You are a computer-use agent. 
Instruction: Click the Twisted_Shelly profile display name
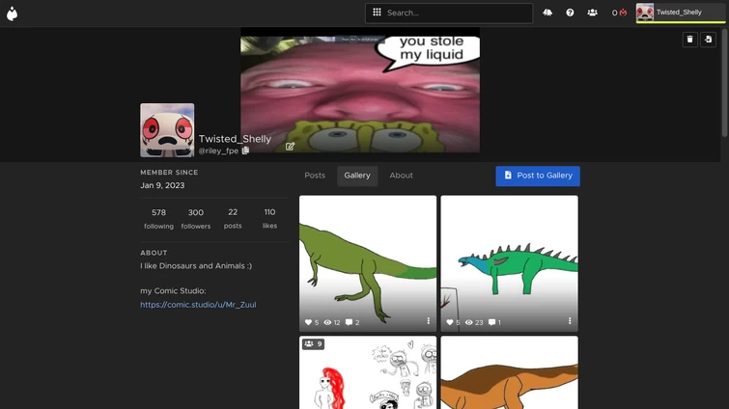click(235, 139)
